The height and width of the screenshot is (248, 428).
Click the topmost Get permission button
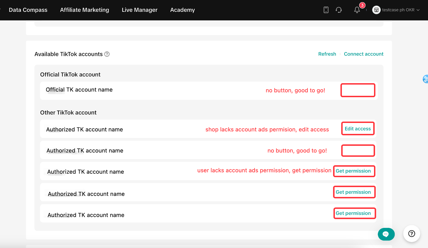point(353,171)
